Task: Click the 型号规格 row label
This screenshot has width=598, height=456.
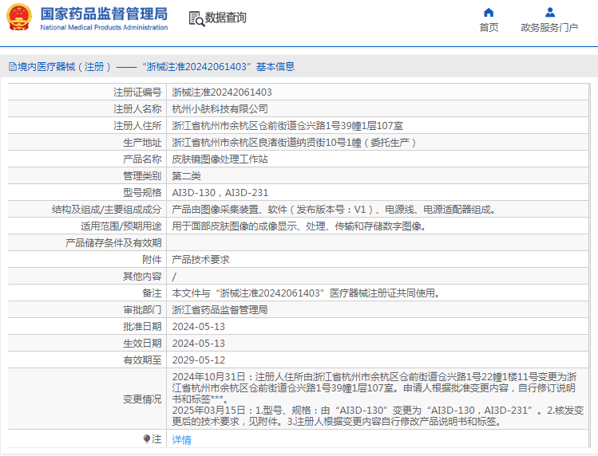Action: [142, 193]
